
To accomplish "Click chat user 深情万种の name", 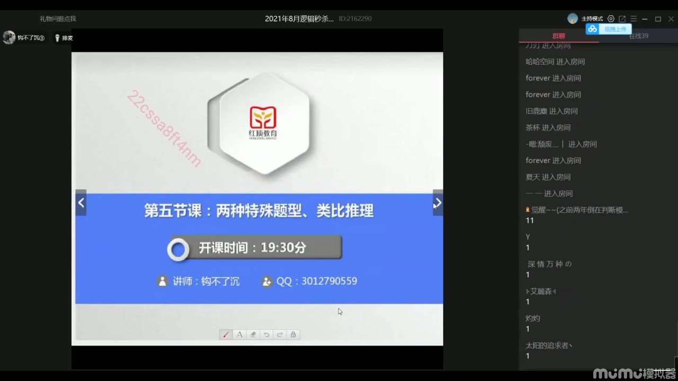I will pyautogui.click(x=550, y=264).
